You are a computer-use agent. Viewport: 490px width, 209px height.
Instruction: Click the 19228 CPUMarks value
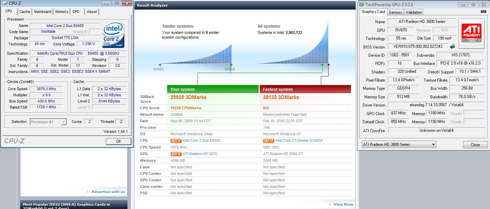pos(186,108)
